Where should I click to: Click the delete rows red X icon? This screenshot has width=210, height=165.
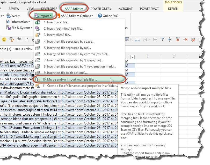pos(178,39)
